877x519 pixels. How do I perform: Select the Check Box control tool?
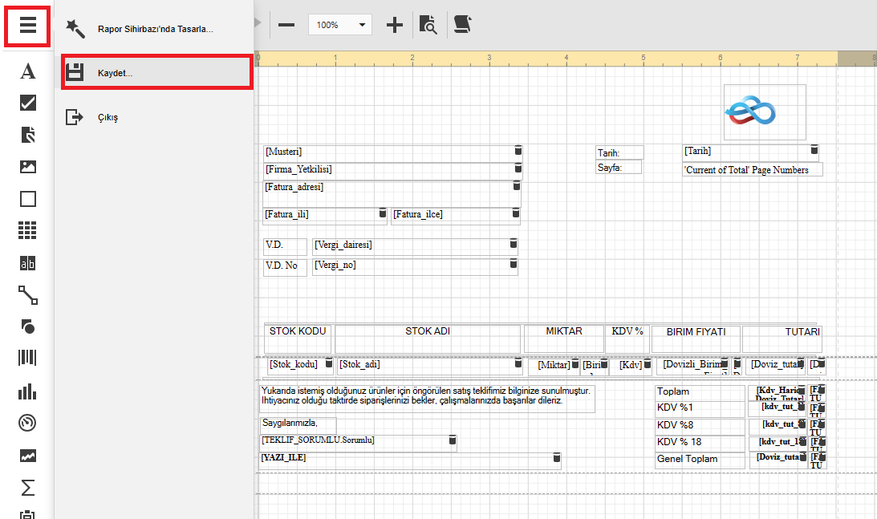pyautogui.click(x=27, y=103)
